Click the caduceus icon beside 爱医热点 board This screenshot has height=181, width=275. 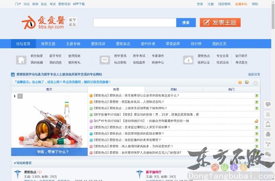click(x=18, y=174)
